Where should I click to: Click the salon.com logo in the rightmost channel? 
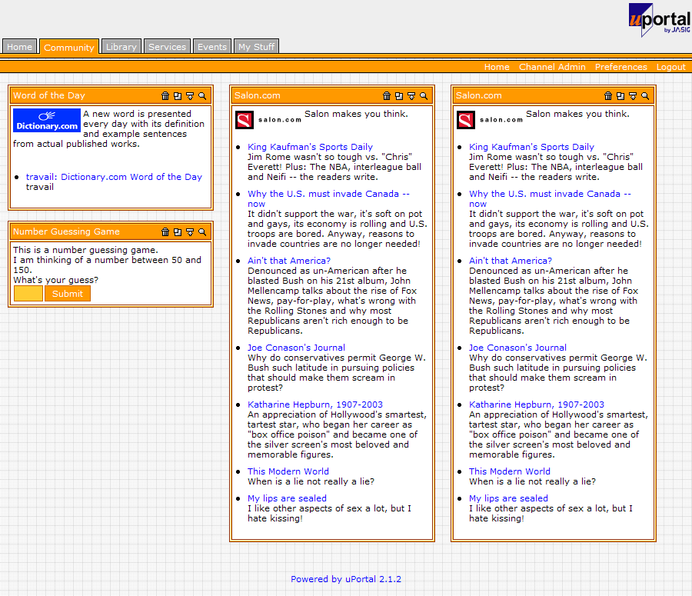490,120
